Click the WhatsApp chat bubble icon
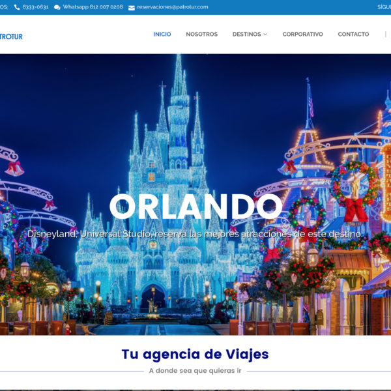 (x=57, y=7)
